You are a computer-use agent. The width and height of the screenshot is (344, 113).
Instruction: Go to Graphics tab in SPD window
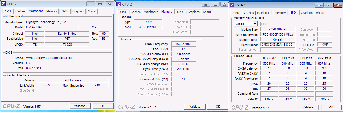tap(307, 13)
